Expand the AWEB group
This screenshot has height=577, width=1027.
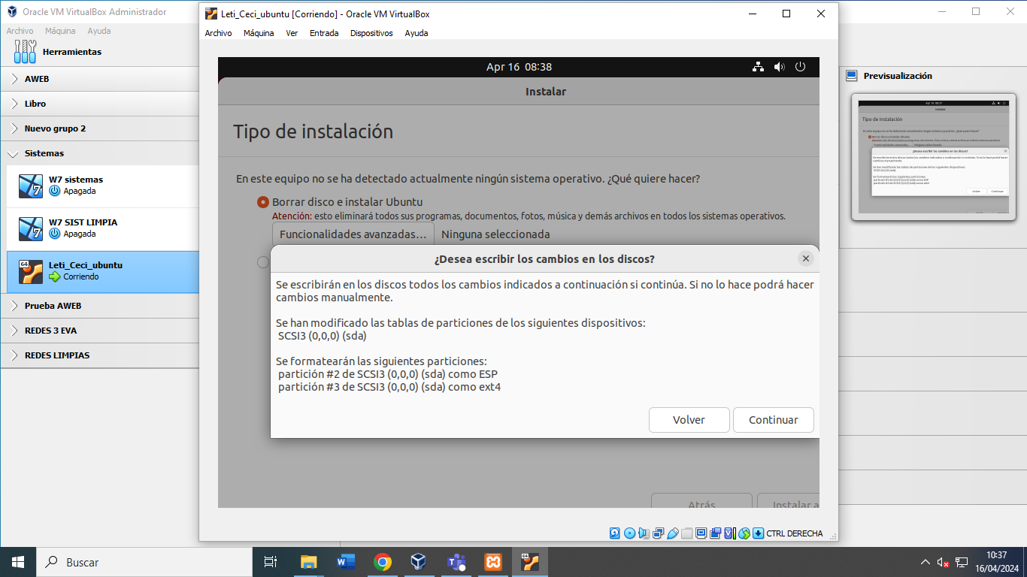tap(14, 79)
